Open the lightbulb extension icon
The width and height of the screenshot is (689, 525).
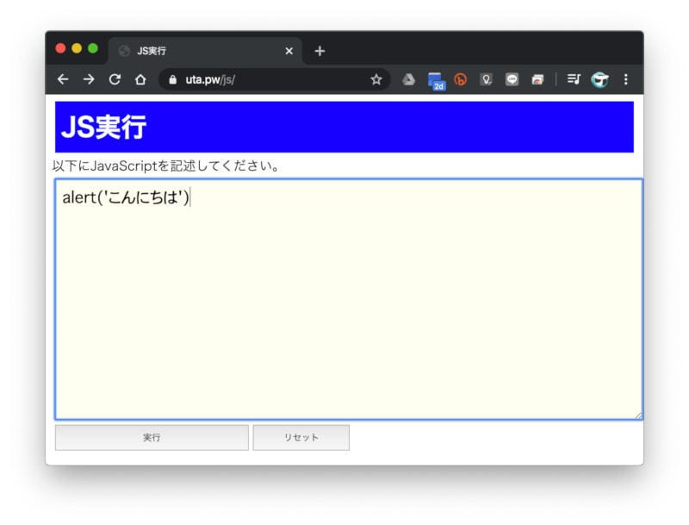coord(486,79)
